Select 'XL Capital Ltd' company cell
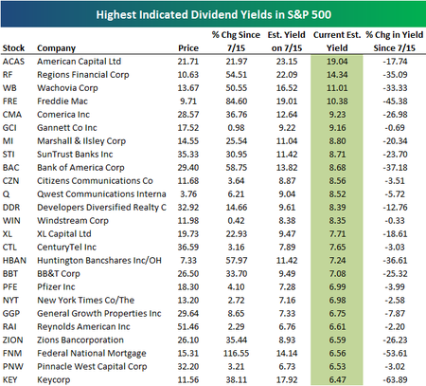This screenshot has height=386, width=426. (x=64, y=234)
